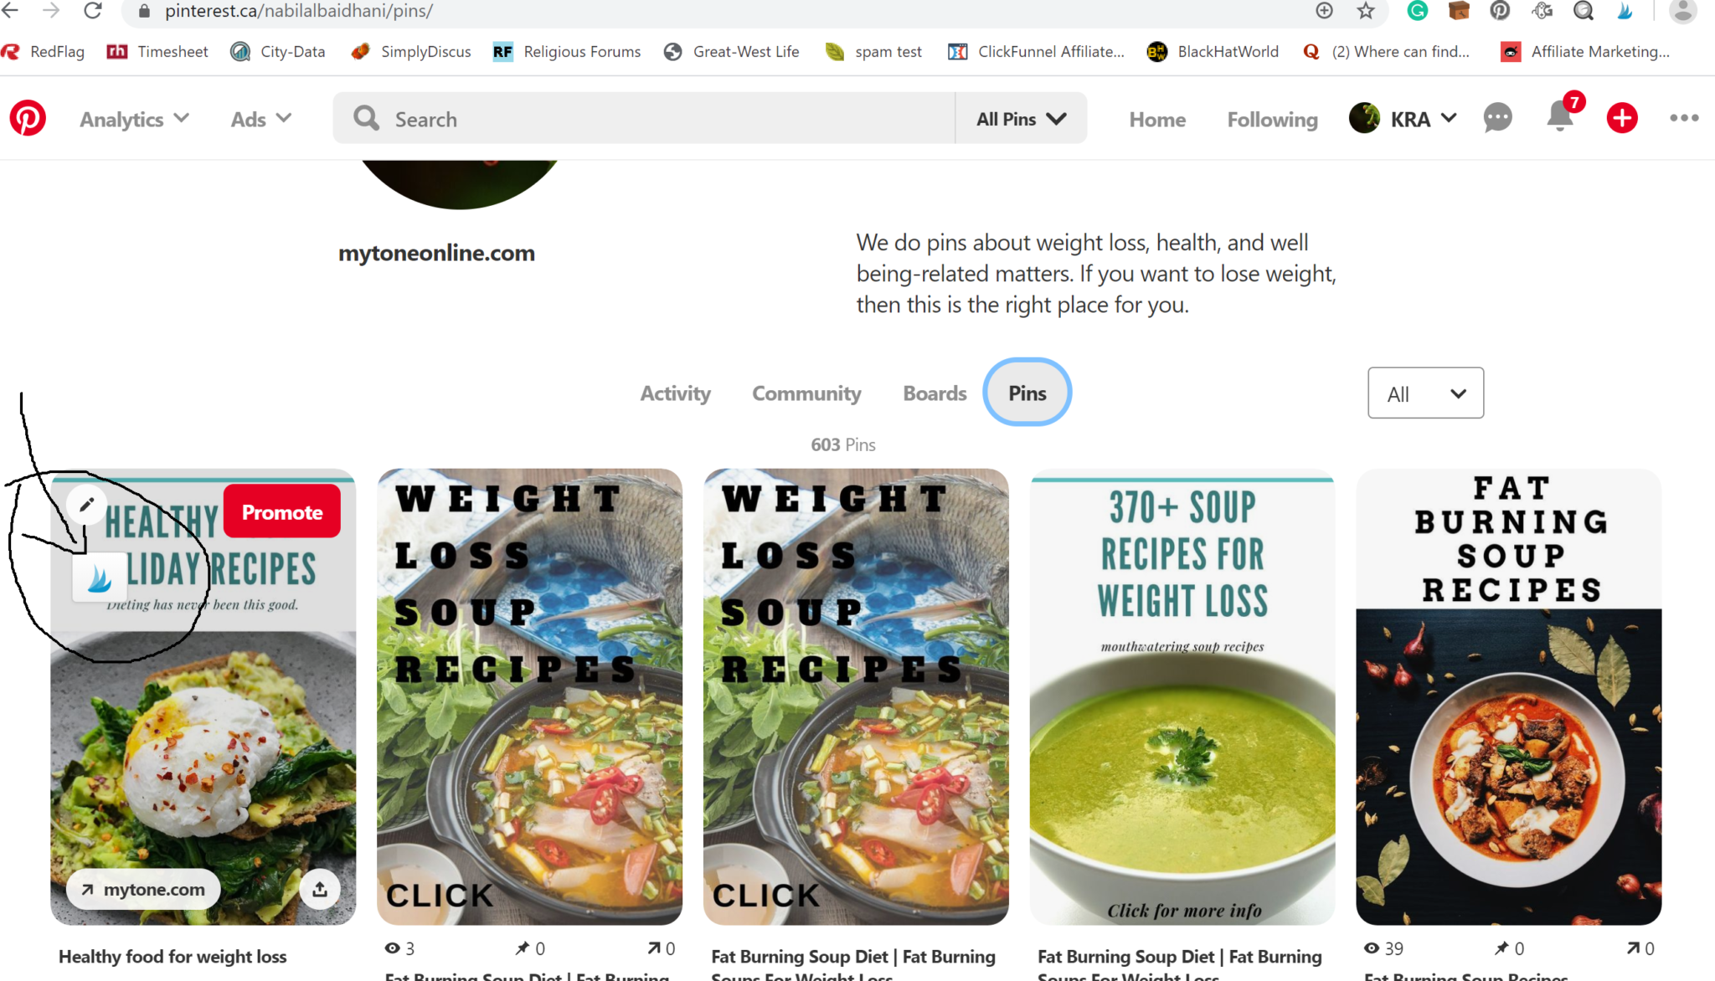Expand the Analytics dropdown menu
Image resolution: width=1715 pixels, height=981 pixels.
pos(135,119)
